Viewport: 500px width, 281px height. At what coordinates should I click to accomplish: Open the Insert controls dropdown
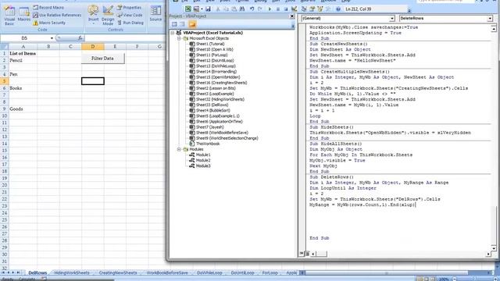tap(93, 15)
